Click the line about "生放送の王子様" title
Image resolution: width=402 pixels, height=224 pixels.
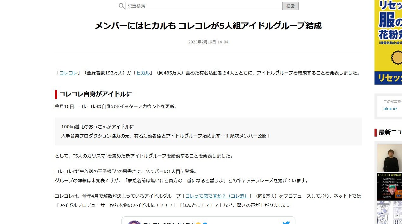click(x=127, y=171)
